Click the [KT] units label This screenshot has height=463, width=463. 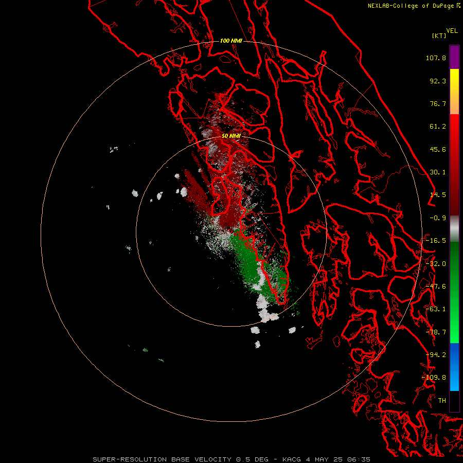(439, 35)
